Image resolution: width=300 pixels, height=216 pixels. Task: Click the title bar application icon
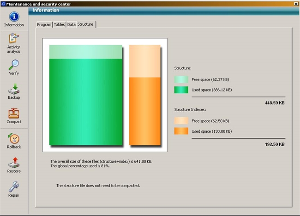coord(4,3)
